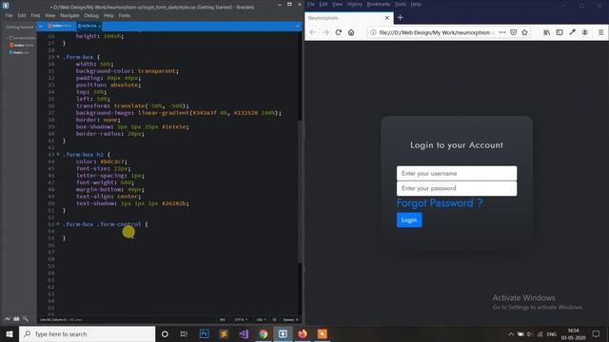Image resolution: width=609 pixels, height=342 pixels.
Task: Open the Getting Started project dropdown
Action: pyautogui.click(x=20, y=28)
